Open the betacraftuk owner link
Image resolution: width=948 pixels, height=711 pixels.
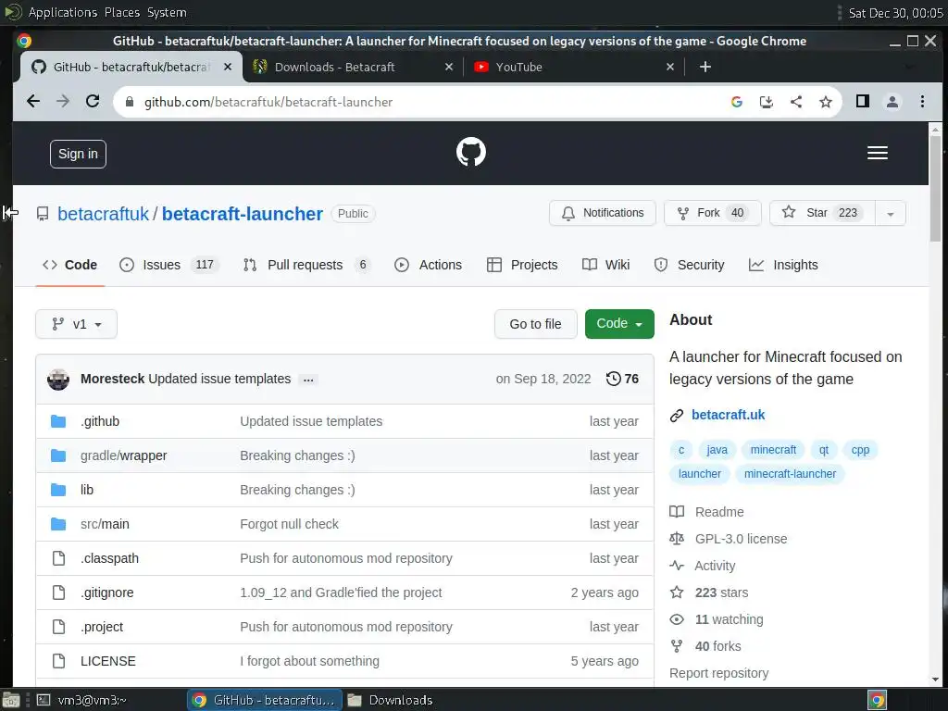[x=104, y=214]
